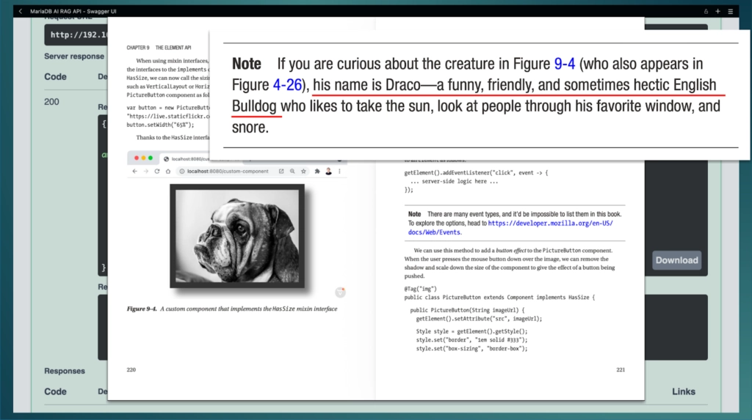752x420 pixels.
Task: Open the hamburger menu at top right
Action: point(730,11)
